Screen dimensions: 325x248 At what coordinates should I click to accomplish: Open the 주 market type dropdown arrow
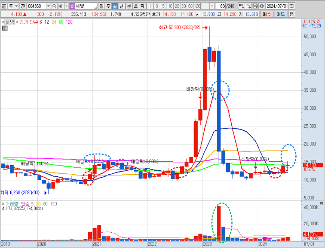(16, 6)
